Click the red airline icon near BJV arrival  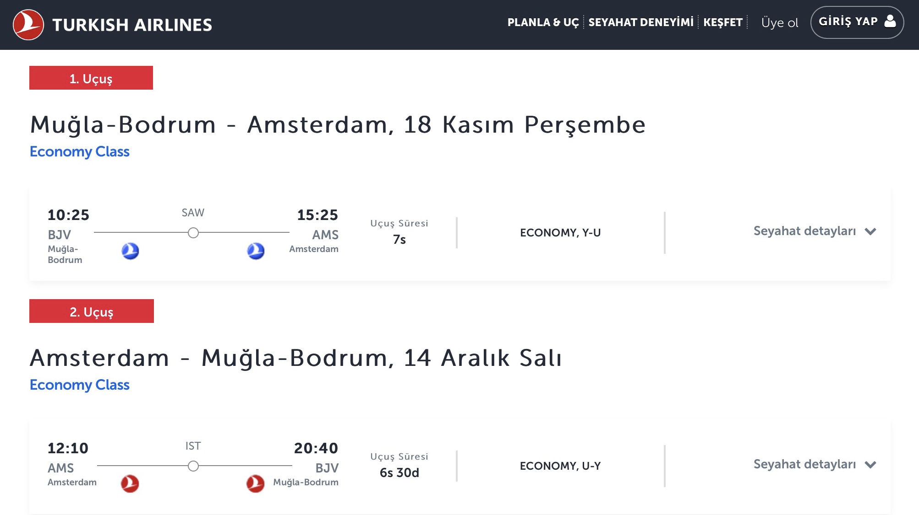point(255,483)
